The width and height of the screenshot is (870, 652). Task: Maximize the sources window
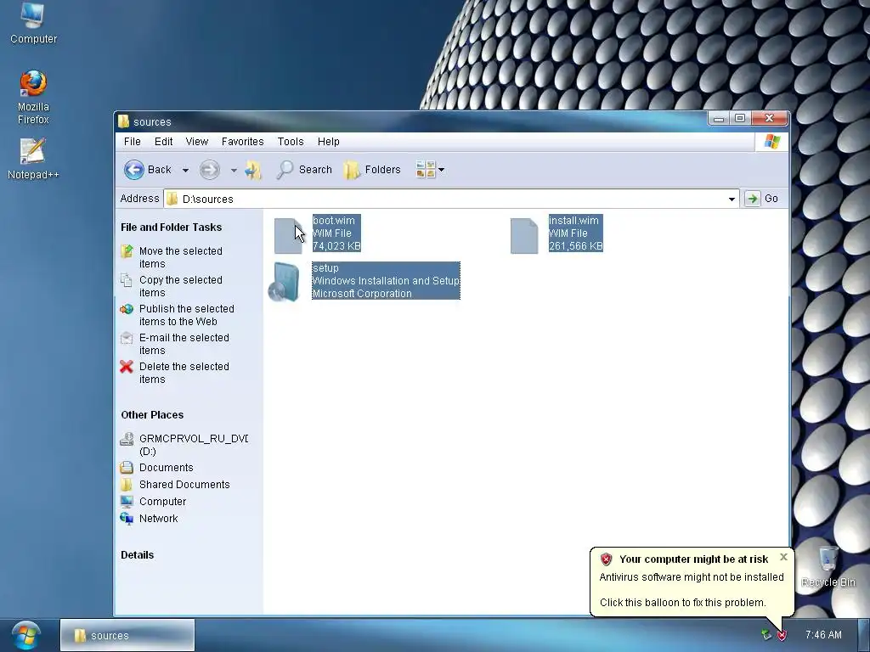[740, 118]
